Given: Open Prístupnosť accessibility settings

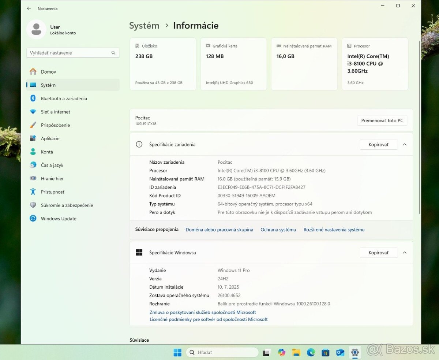Looking at the screenshot, I should [x=73, y=192].
